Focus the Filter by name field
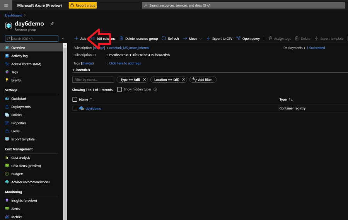The height and width of the screenshot is (220, 348). [93, 80]
